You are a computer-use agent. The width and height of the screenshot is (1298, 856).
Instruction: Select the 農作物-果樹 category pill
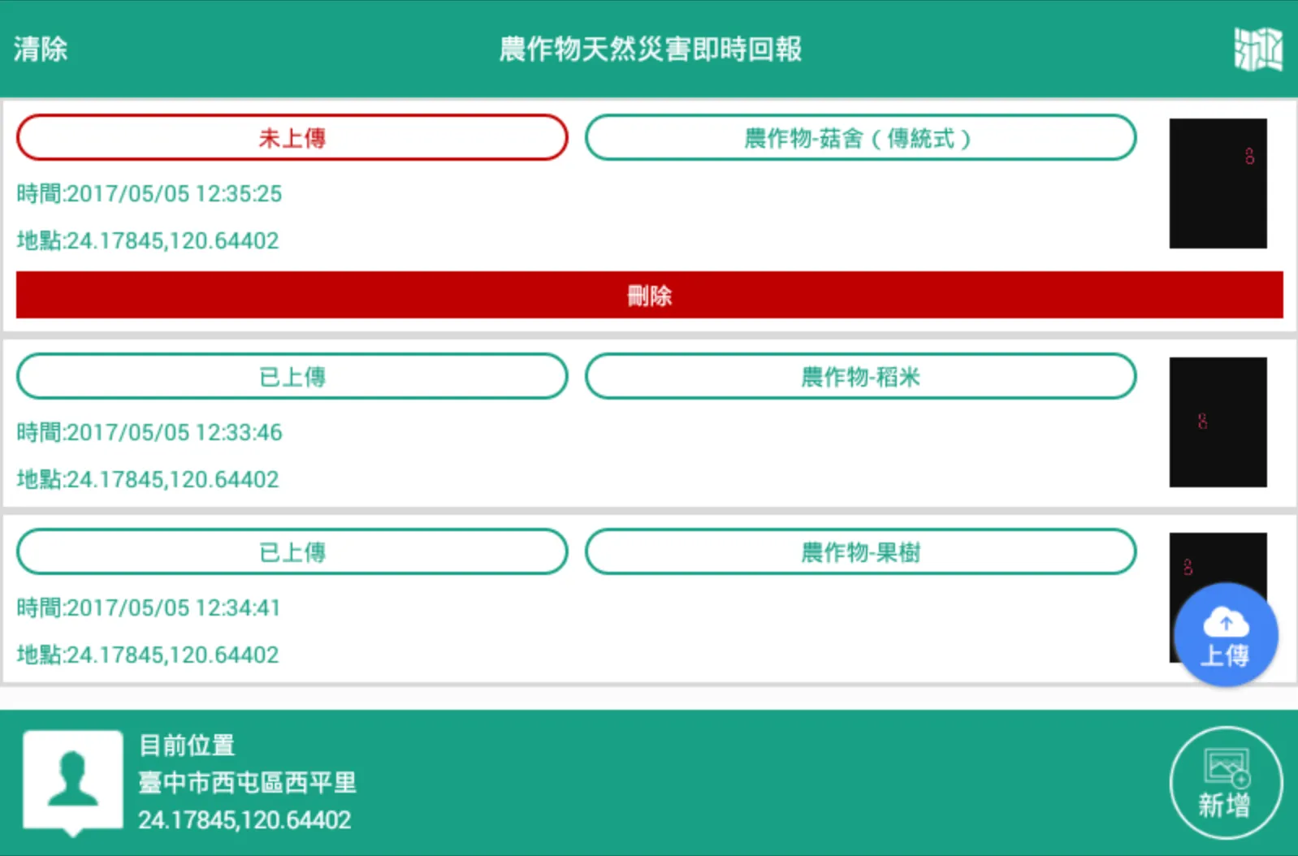click(860, 551)
